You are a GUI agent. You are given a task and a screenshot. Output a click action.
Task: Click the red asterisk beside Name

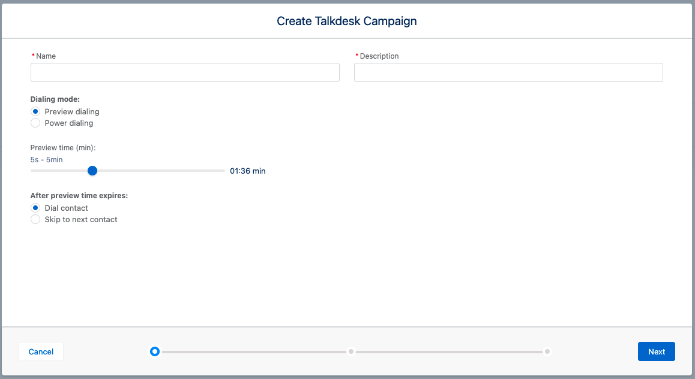(x=33, y=56)
